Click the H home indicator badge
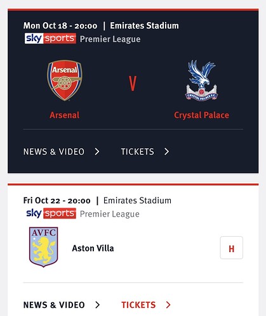This screenshot has width=266, height=316. click(232, 248)
